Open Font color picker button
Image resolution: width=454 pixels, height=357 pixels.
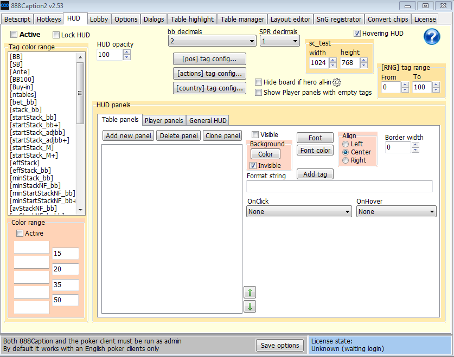315,150
